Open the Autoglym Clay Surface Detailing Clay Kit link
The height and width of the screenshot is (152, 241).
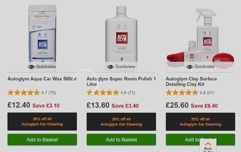pos(191,81)
